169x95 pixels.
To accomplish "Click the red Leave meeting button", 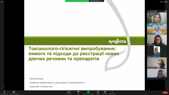I will click(165, 93).
